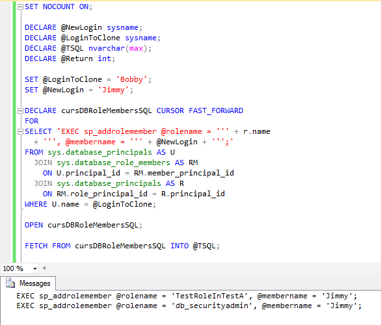Click sysname after DECLARE @LoginToClone
The image size is (381, 325).
coord(140,38)
